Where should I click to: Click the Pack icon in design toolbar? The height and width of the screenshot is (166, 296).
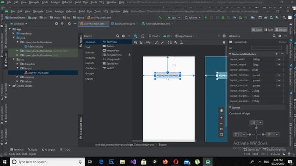pos(170,42)
